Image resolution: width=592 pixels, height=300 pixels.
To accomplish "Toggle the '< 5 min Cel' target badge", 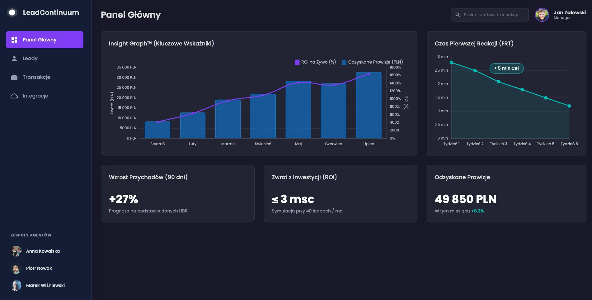I will (x=506, y=68).
